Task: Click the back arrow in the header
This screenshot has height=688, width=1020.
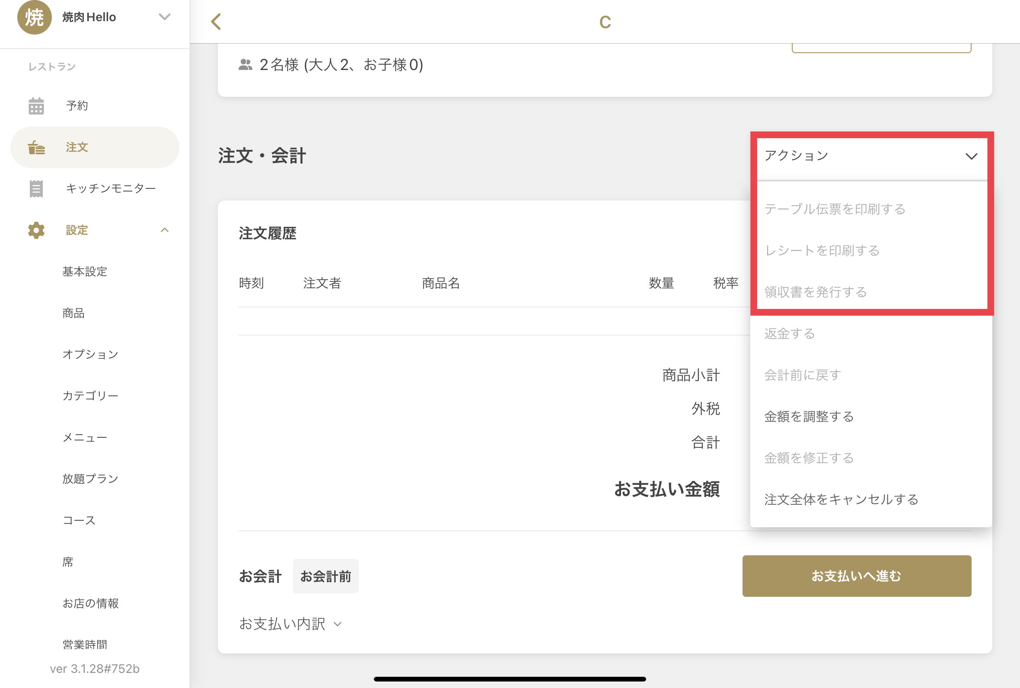Action: pos(216,22)
